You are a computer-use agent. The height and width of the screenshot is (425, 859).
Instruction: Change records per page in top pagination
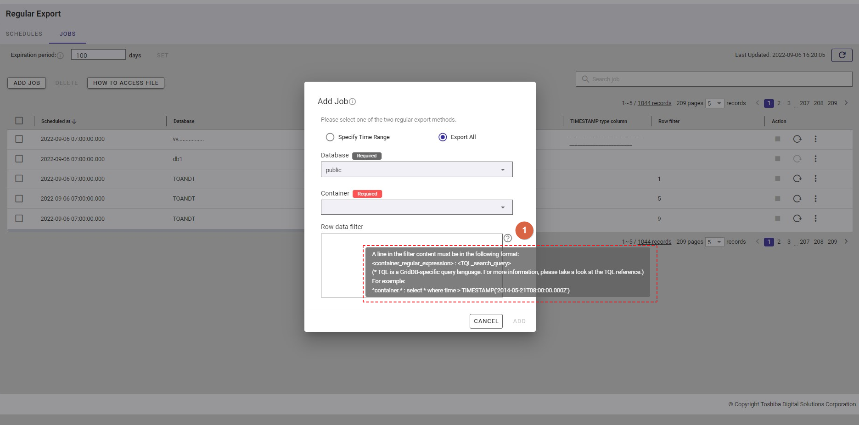click(x=714, y=103)
